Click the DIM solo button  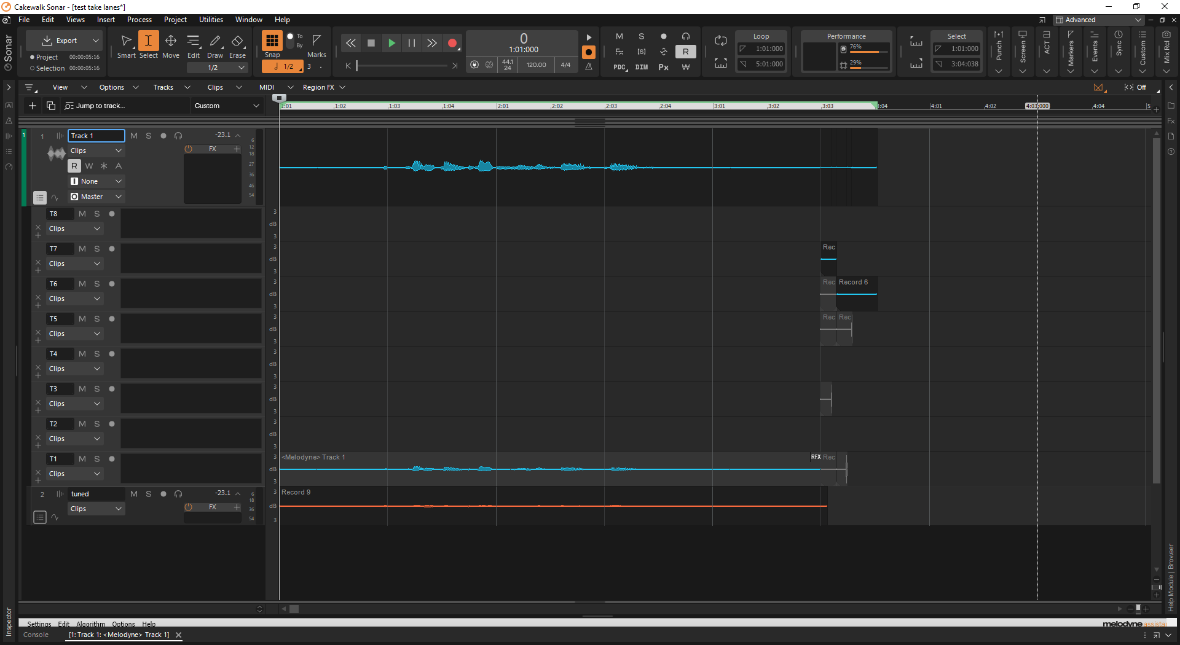(x=642, y=67)
